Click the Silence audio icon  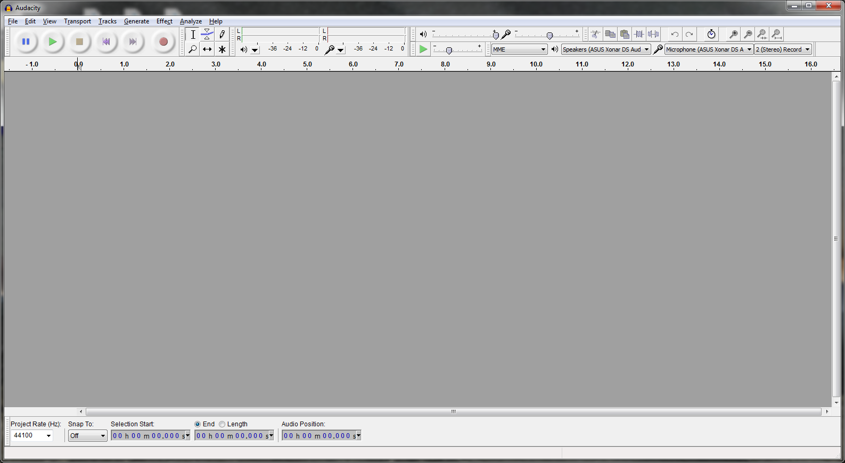[653, 34]
